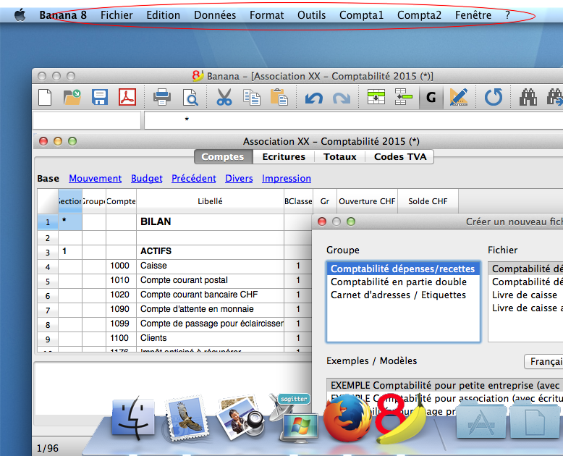Image resolution: width=563 pixels, height=456 pixels.
Task: Open the Compta2 menu
Action: tap(419, 15)
